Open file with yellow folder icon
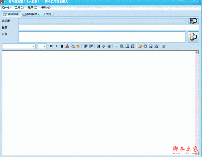 click(140, 46)
